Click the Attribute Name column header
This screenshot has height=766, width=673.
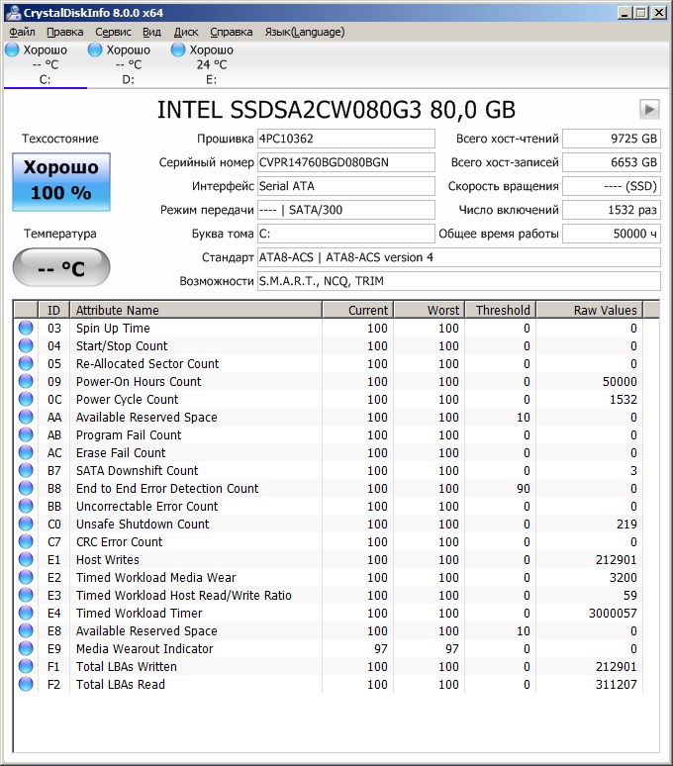click(x=196, y=311)
